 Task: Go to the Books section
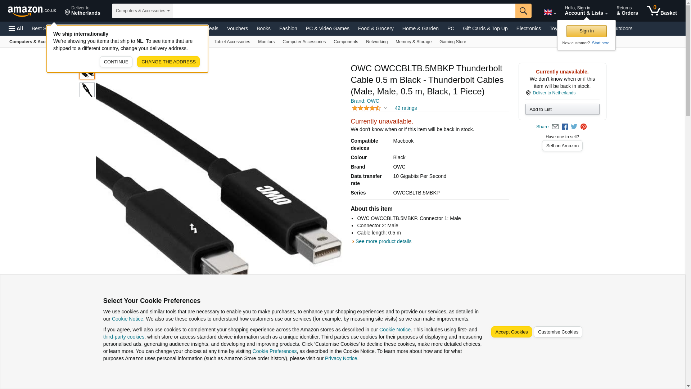point(263,28)
